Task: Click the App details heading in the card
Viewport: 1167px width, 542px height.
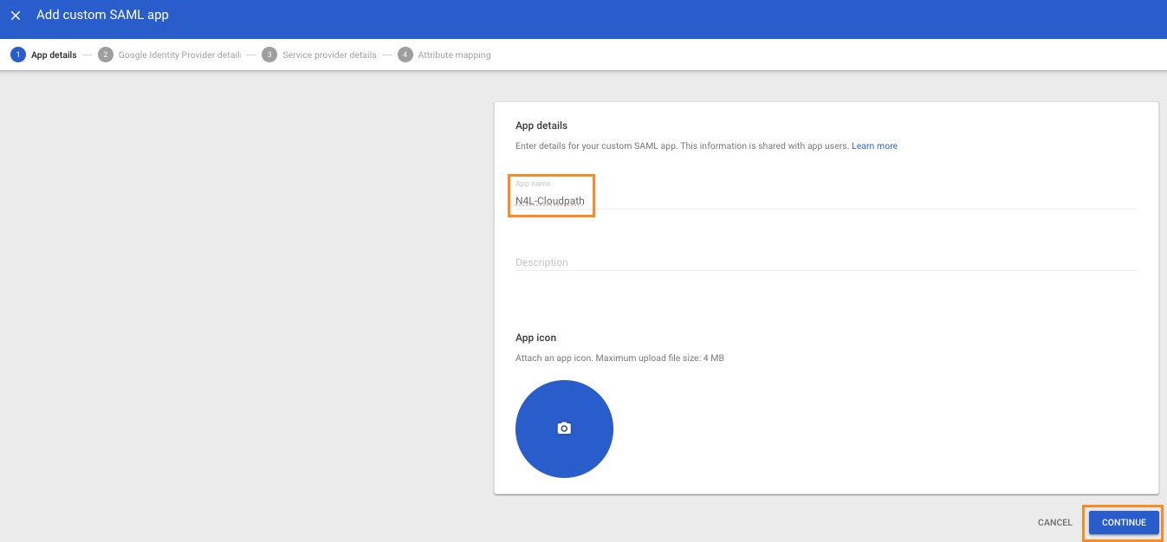Action: pyautogui.click(x=541, y=125)
